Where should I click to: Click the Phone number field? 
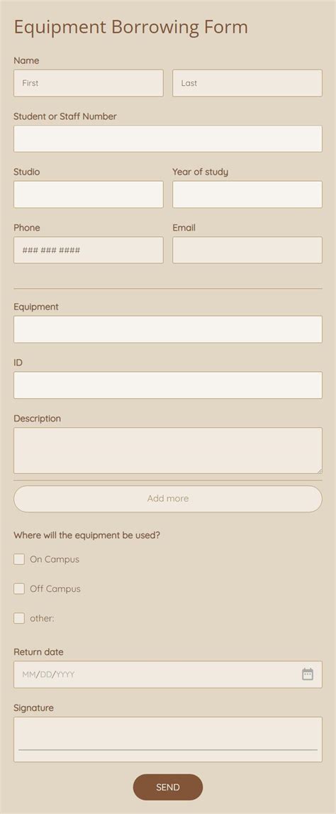tap(88, 251)
